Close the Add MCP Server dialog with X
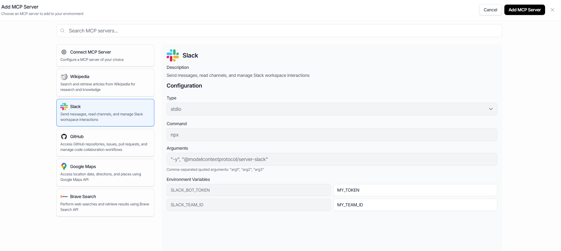The height and width of the screenshot is (251, 561). (552, 10)
